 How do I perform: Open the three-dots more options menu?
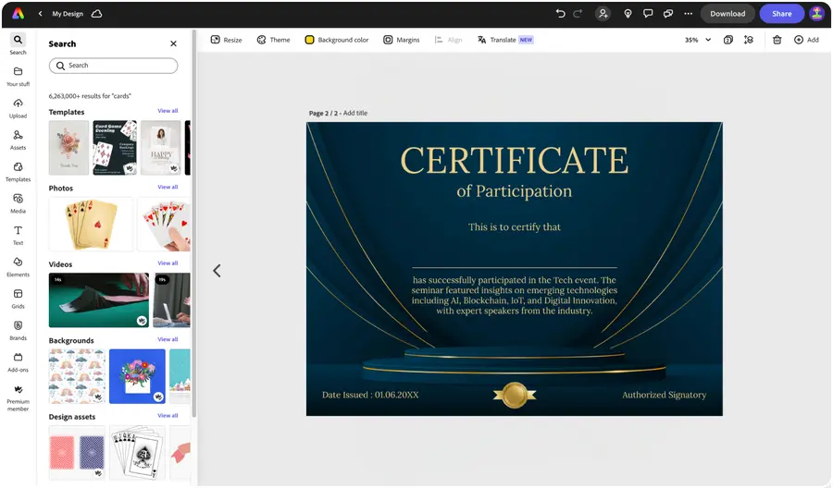click(688, 14)
